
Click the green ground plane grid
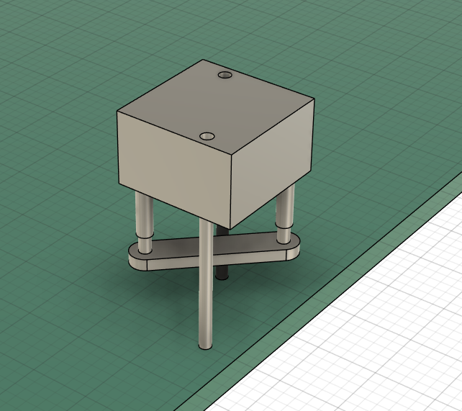pyautogui.click(x=72, y=324)
